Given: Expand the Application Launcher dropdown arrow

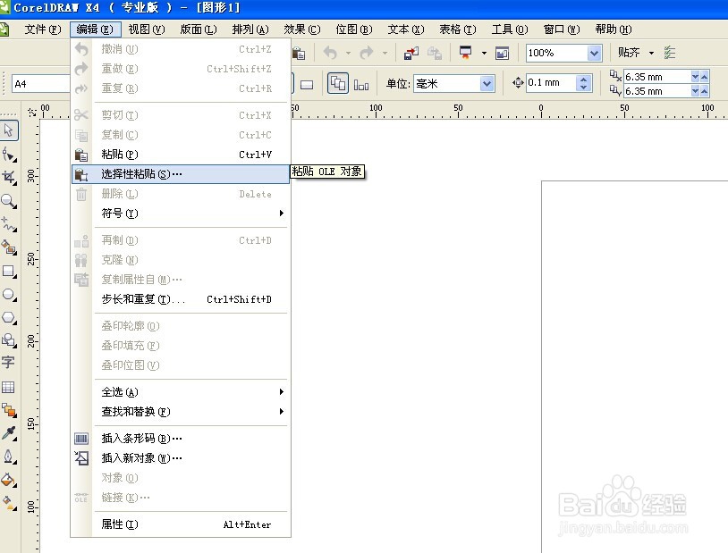Looking at the screenshot, I should click(x=484, y=53).
